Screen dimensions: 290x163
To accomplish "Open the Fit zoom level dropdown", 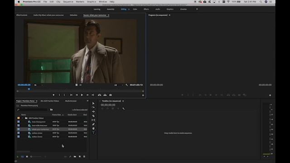I will coord(39,85).
